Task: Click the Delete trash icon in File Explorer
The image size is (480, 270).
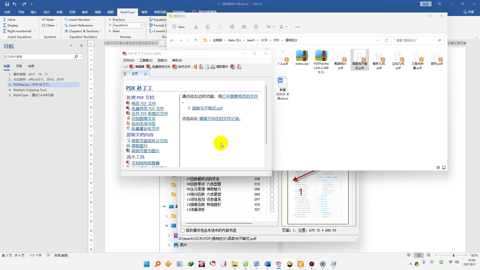Action: point(256,27)
